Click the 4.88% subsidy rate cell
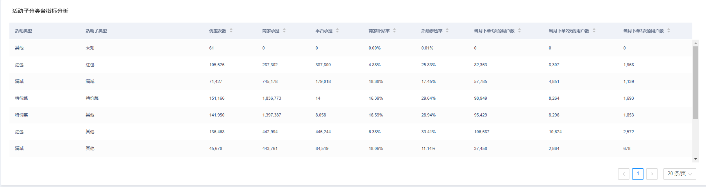 pos(374,65)
